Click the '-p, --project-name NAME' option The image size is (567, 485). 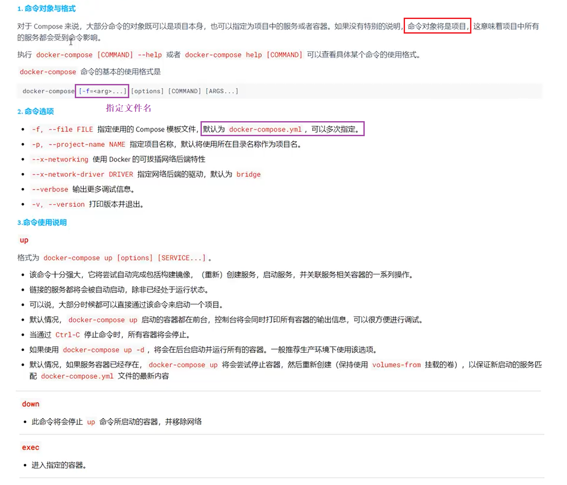(x=78, y=145)
